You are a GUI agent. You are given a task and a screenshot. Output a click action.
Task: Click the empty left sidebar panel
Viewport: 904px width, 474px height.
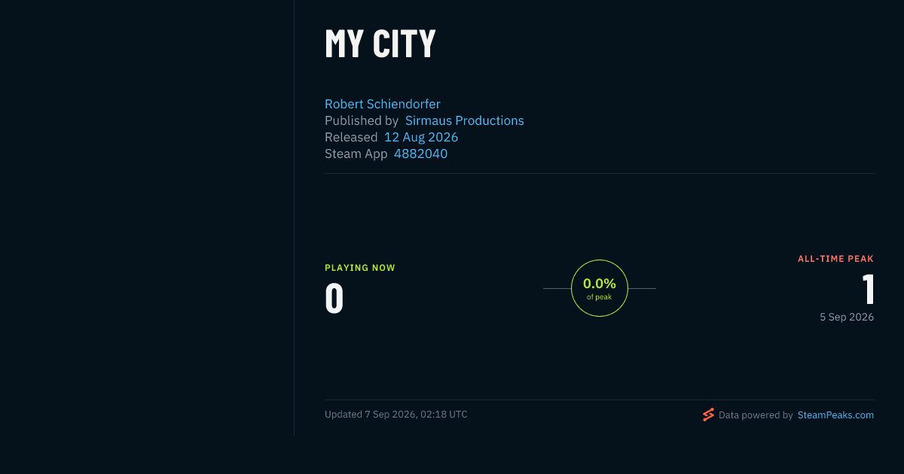(147, 218)
